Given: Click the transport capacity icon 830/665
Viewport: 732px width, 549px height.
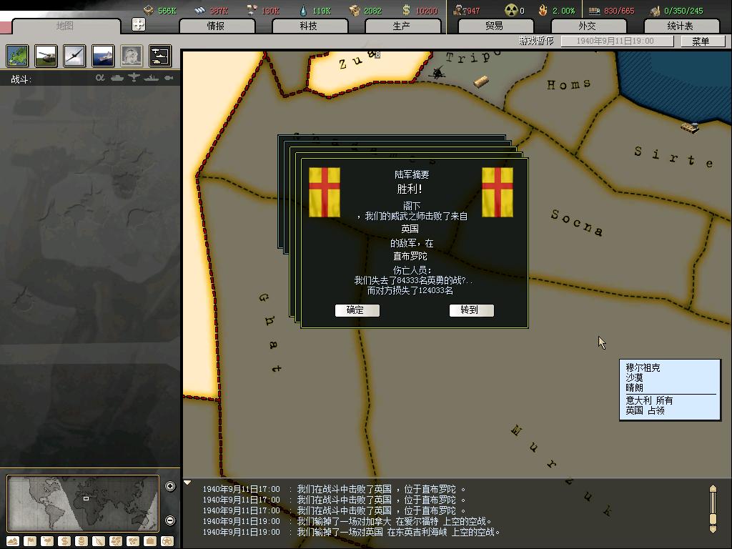Looking at the screenshot, I should point(594,10).
